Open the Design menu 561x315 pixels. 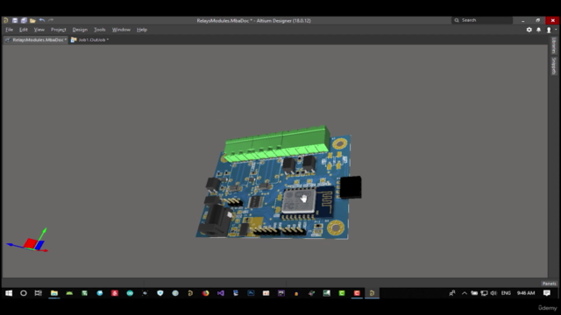coord(80,30)
